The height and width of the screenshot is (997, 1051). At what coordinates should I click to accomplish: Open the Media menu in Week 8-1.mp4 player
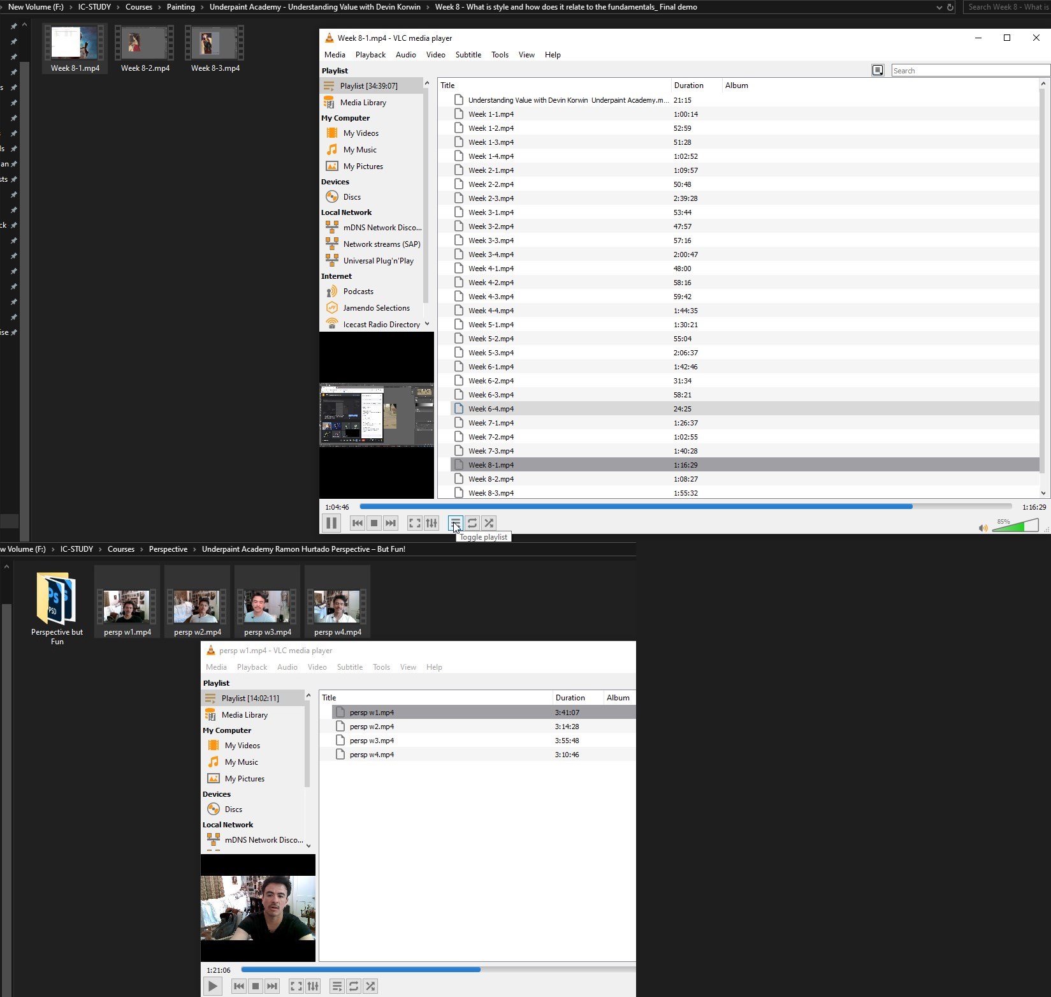tap(335, 55)
